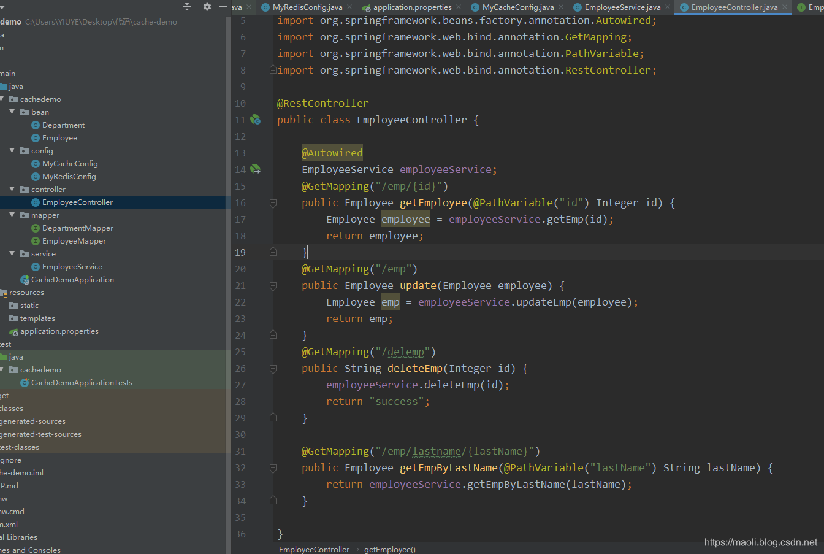Click the highlighted @Autowired annotation
Viewport: 824px width, 554px height.
(332, 153)
